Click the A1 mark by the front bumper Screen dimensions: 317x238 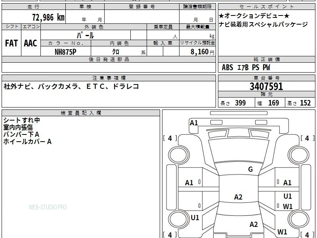coord(194,123)
